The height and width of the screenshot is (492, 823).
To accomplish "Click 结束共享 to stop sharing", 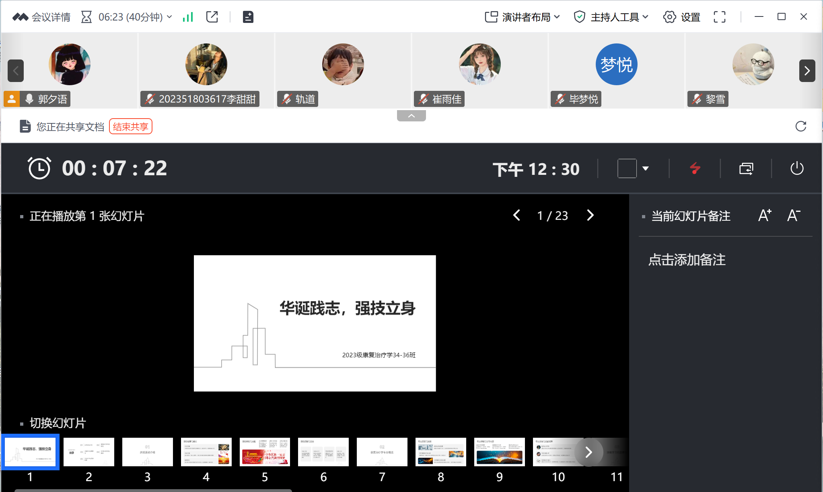I will coord(130,127).
